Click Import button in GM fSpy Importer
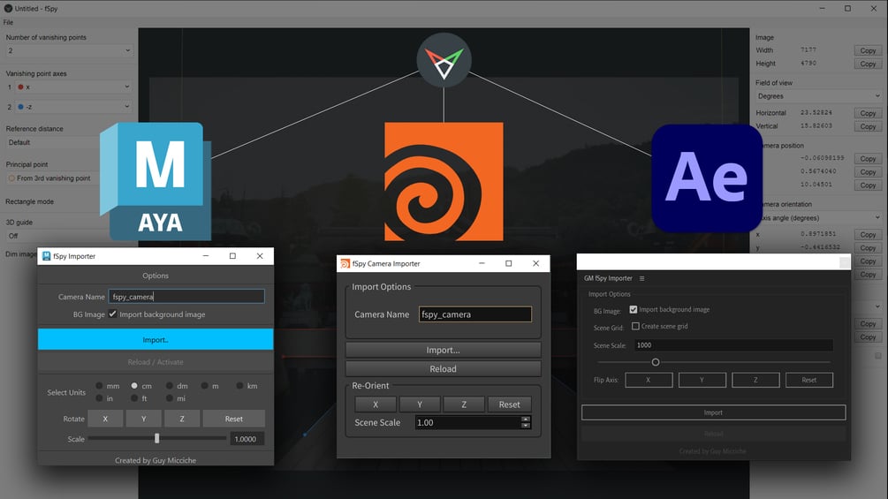 [714, 412]
